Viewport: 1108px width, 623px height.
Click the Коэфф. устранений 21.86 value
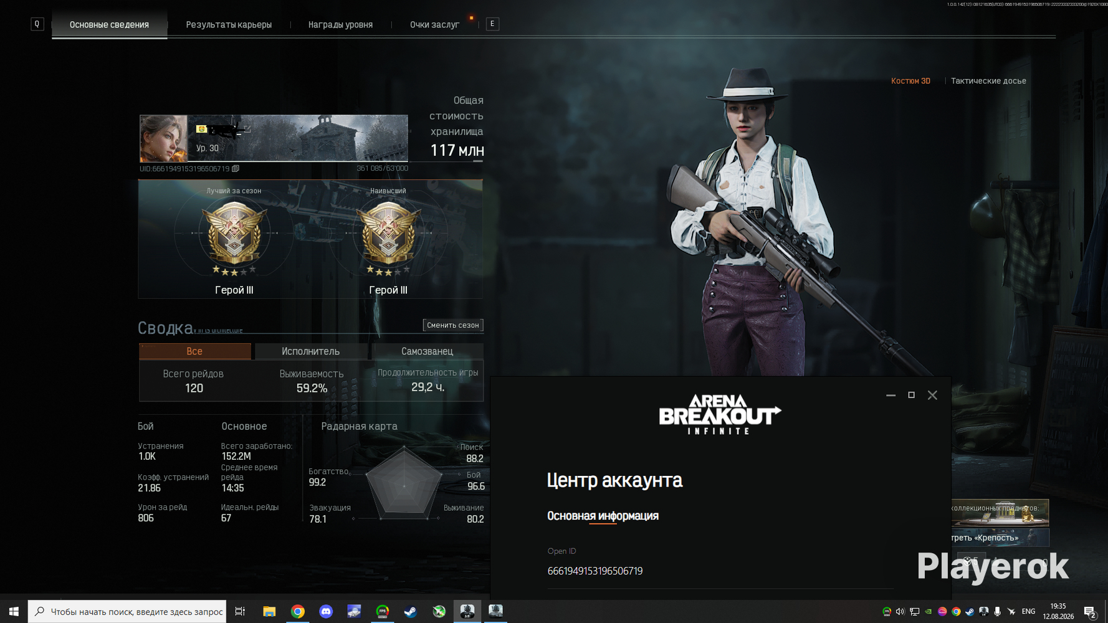click(x=150, y=488)
